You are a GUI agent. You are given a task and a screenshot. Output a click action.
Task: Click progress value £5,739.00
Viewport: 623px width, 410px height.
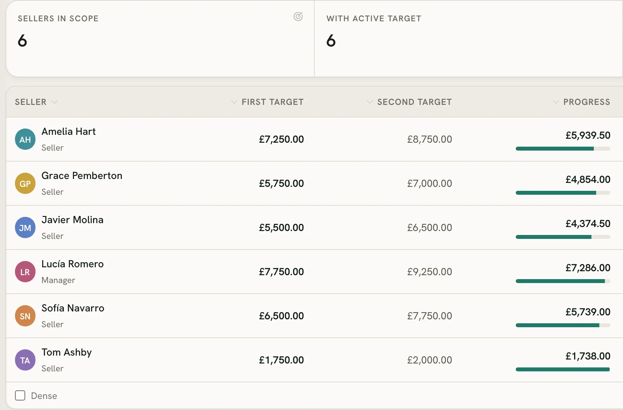[x=588, y=312]
